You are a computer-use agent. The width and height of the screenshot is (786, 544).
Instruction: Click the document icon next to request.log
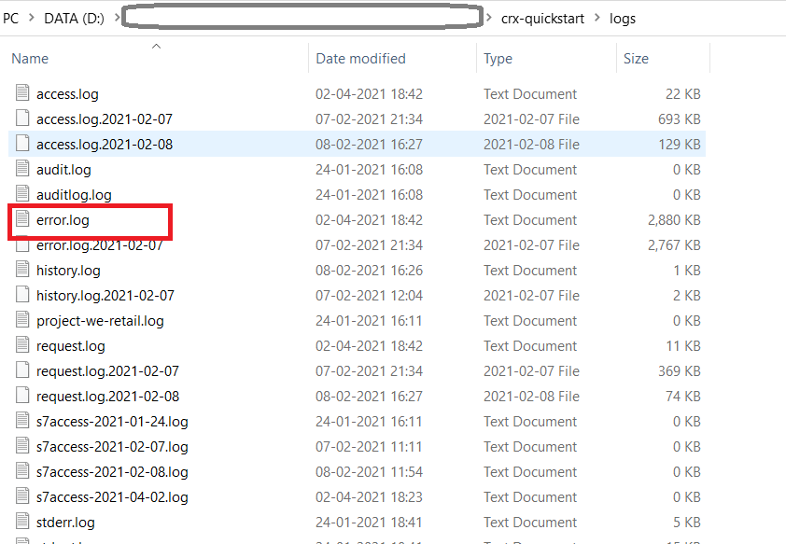click(21, 345)
